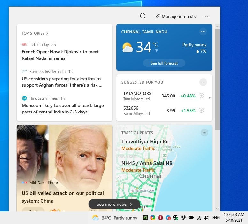Click the Hindustan Times source logo
This screenshot has height=224, width=248.
[24, 98]
